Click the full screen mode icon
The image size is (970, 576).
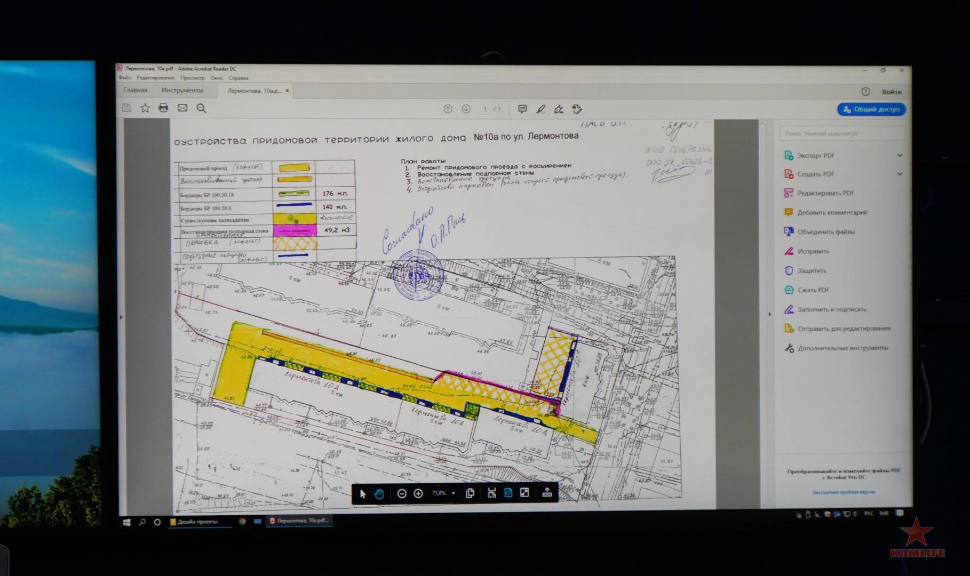pyautogui.click(x=524, y=493)
